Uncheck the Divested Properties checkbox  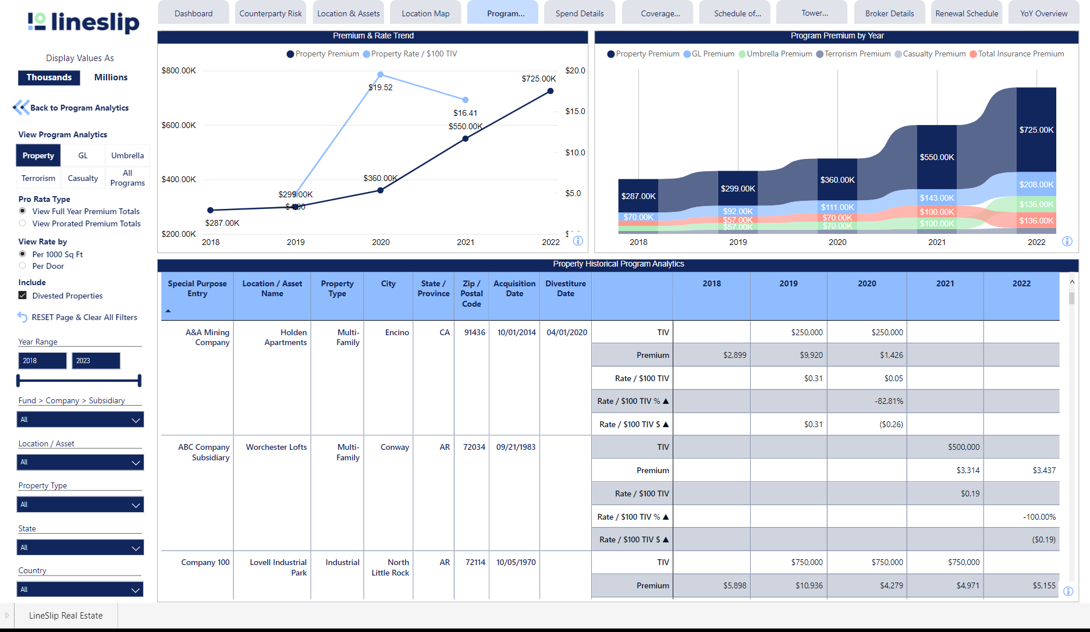click(x=23, y=296)
